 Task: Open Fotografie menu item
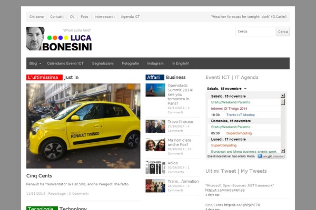[131, 64]
